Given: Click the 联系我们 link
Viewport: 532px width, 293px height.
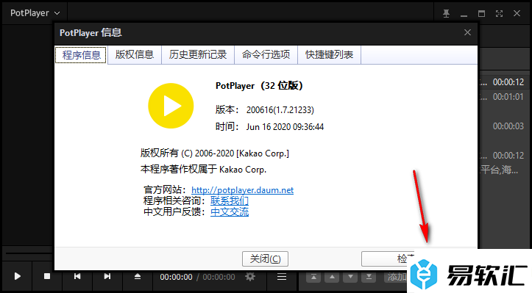Looking at the screenshot, I should coord(230,201).
